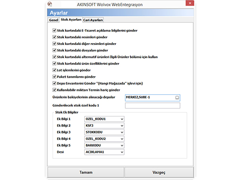Toggle E-Ticaret açıklama bilgilerini gönder checkbox
Screen dimensions: 241x180
(54, 30)
